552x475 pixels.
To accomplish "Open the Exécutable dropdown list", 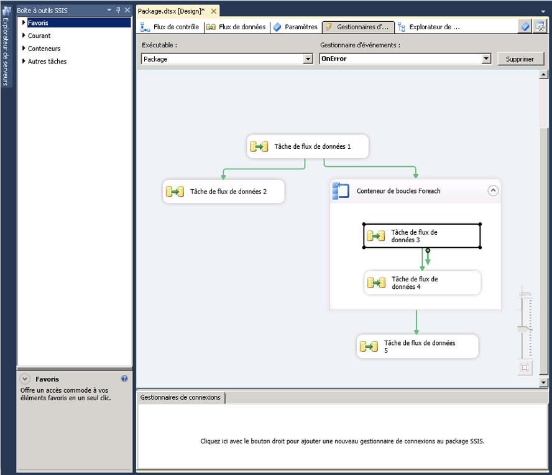I will 308,59.
